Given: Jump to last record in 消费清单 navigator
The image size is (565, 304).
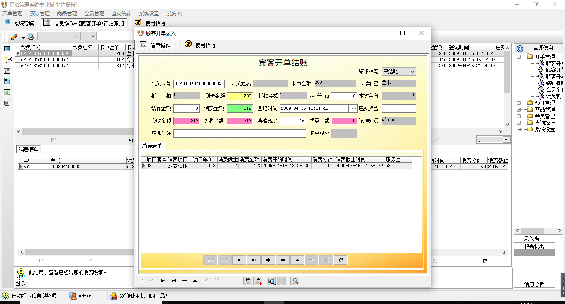Looking at the screenshot, I should [254, 260].
